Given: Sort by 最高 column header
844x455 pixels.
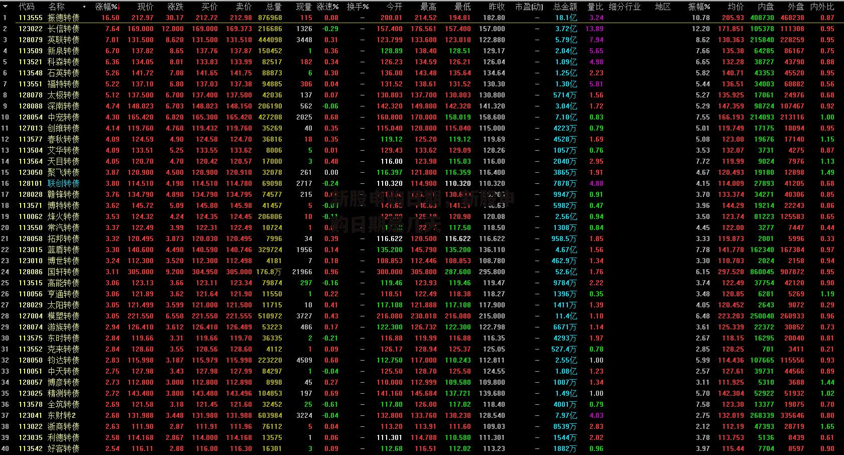Looking at the screenshot, I should [428, 7].
